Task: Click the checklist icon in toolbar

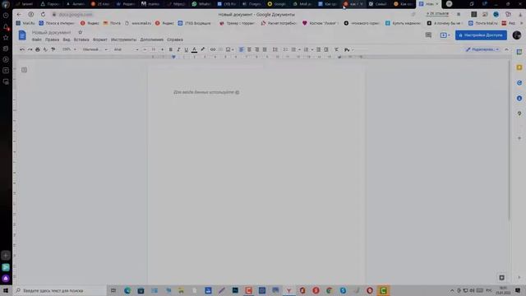Action: click(x=285, y=49)
